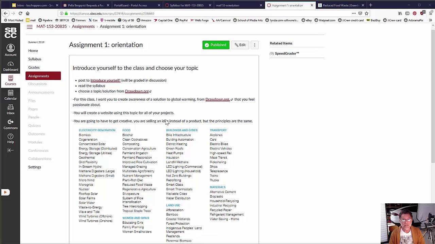Open the Most Visited bookmarks folder
This screenshot has height=244, width=435.
point(14,20)
